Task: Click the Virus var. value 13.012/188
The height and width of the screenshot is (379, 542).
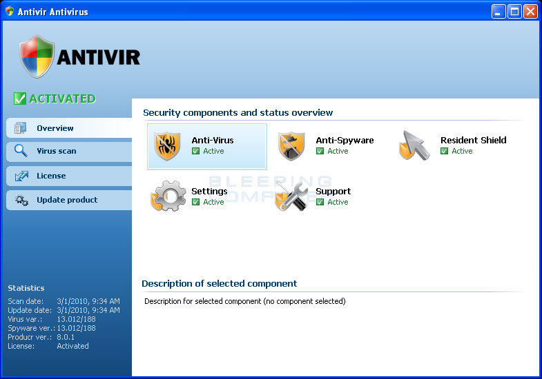Action: pos(76,319)
